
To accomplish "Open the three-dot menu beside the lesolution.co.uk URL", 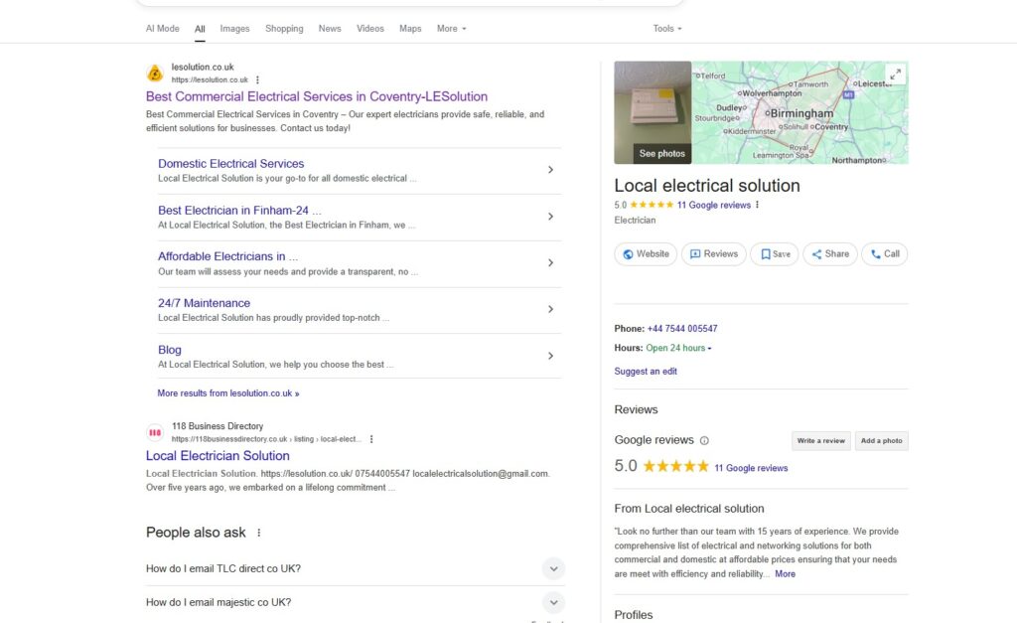I will pos(257,79).
